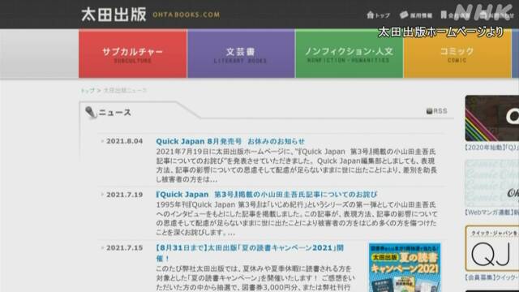Click the 太田出版 site logo

point(114,15)
